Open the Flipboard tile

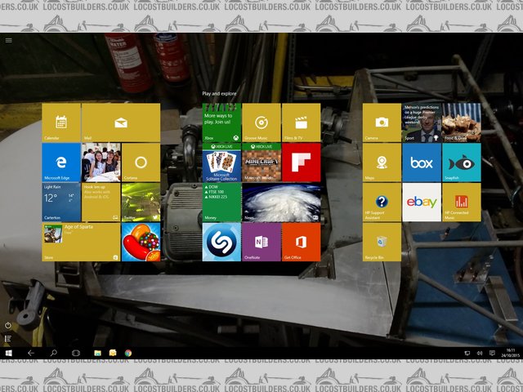[x=302, y=163]
